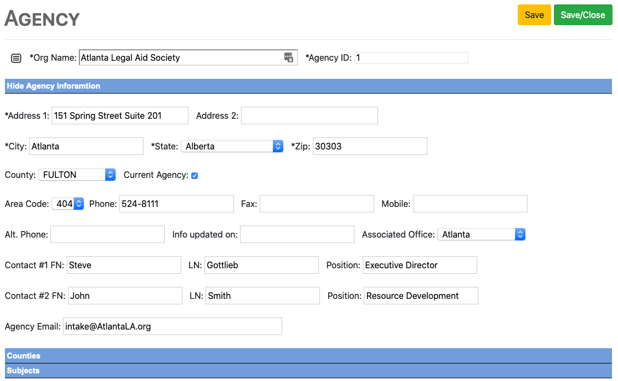Click into the Address 2 field
This screenshot has width=618, height=381.
click(x=309, y=116)
